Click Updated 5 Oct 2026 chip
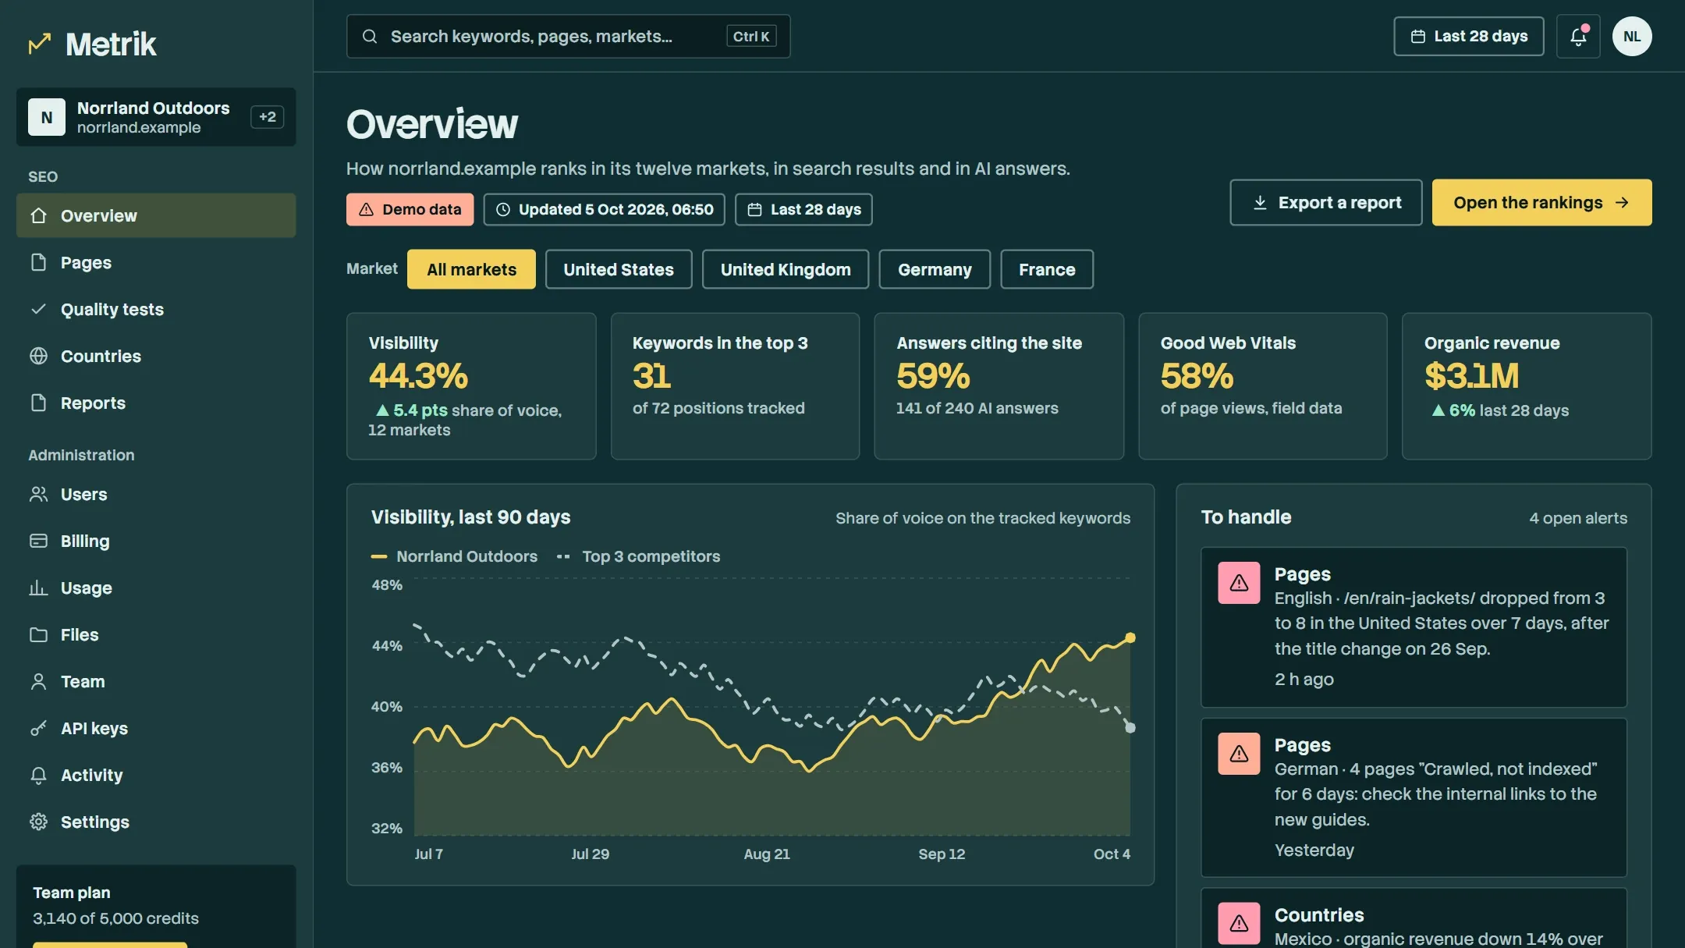 604,209
